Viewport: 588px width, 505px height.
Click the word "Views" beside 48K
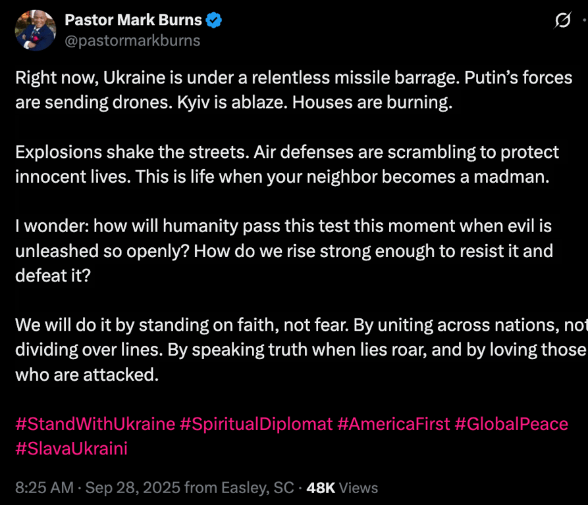[x=359, y=488]
